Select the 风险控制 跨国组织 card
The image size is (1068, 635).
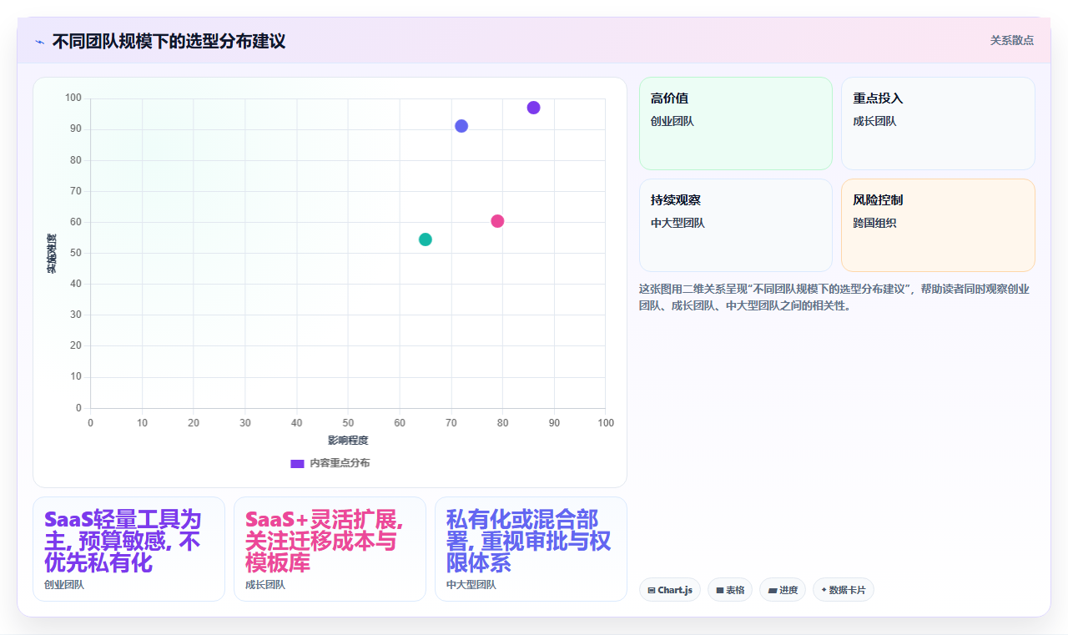[x=938, y=225]
